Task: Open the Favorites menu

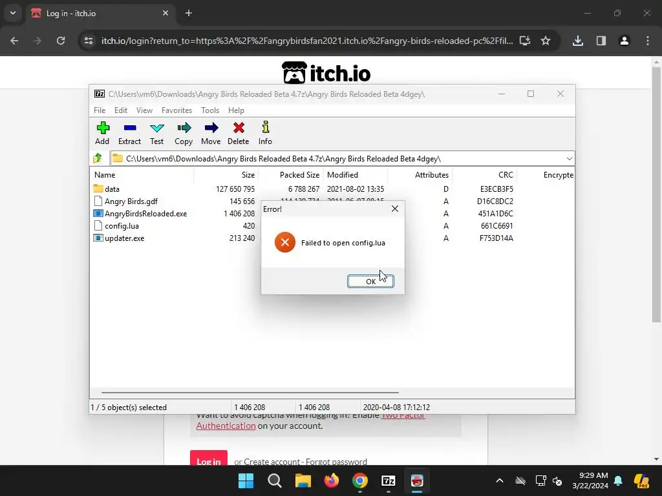Action: tap(176, 110)
